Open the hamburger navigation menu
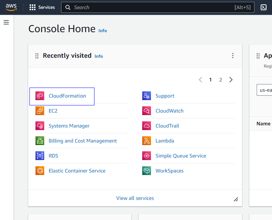This screenshot has height=220, width=272. tap(6, 22)
